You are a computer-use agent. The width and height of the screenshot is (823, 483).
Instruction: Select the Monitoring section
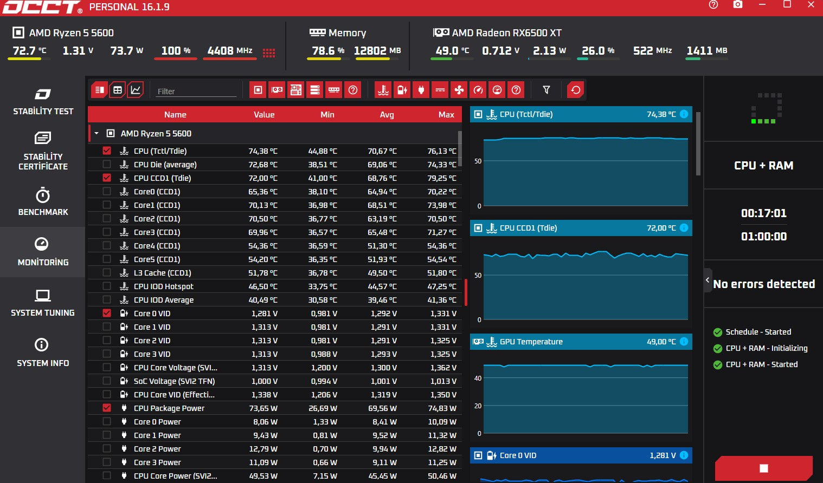(x=43, y=252)
